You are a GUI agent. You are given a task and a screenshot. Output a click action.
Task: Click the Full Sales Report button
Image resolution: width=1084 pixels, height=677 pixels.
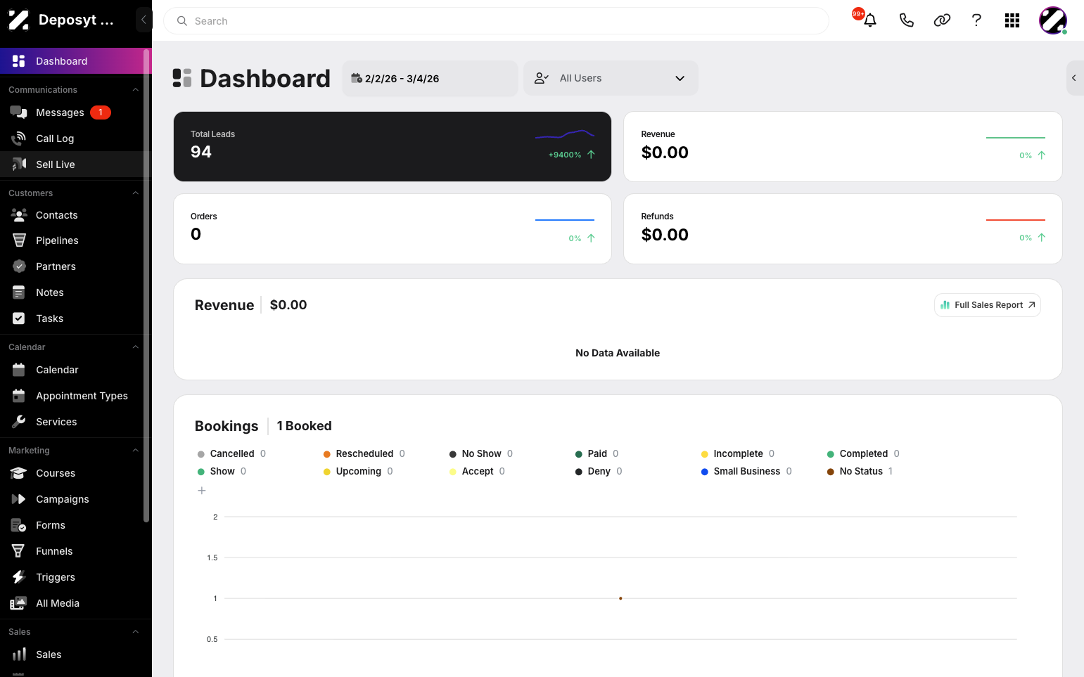(988, 305)
